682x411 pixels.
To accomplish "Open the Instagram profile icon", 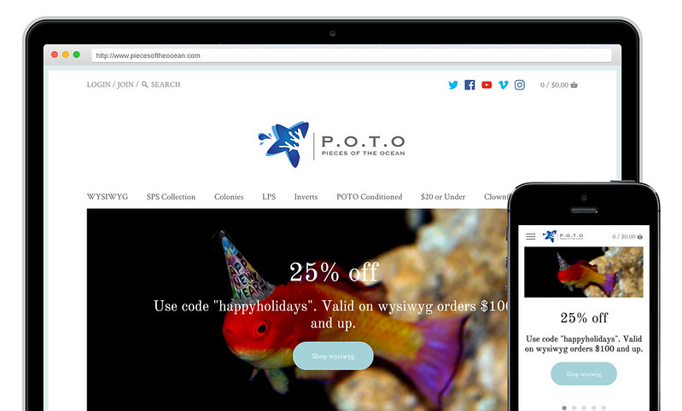I will 520,84.
